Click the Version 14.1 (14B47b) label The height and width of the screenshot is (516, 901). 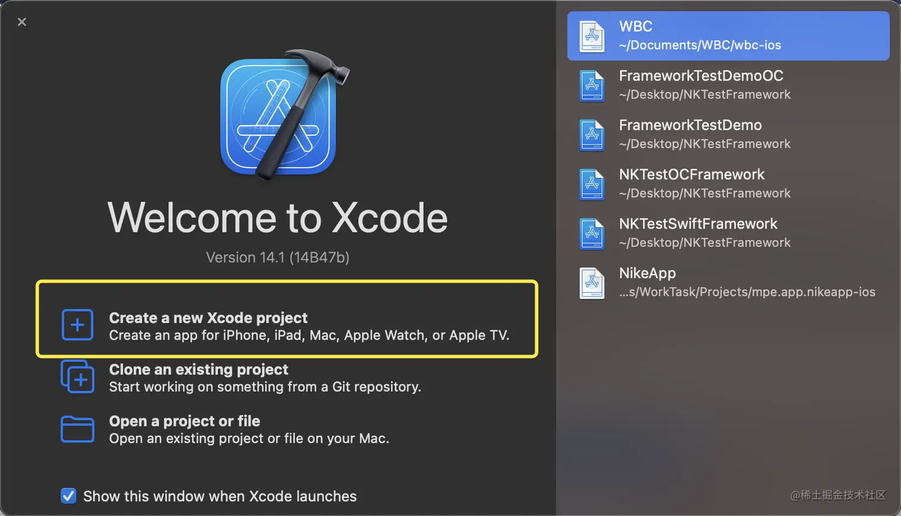(x=278, y=257)
